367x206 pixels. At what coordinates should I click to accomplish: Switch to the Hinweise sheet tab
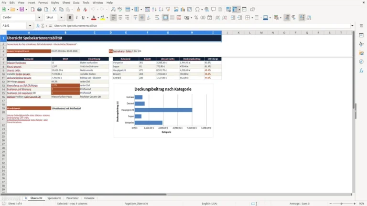click(x=89, y=198)
